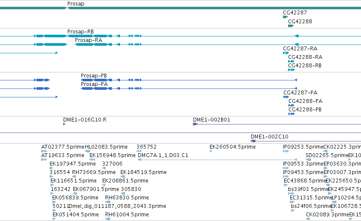Click the CG42288-RA transcript label
This screenshot has height=221, width=361.
305,57
